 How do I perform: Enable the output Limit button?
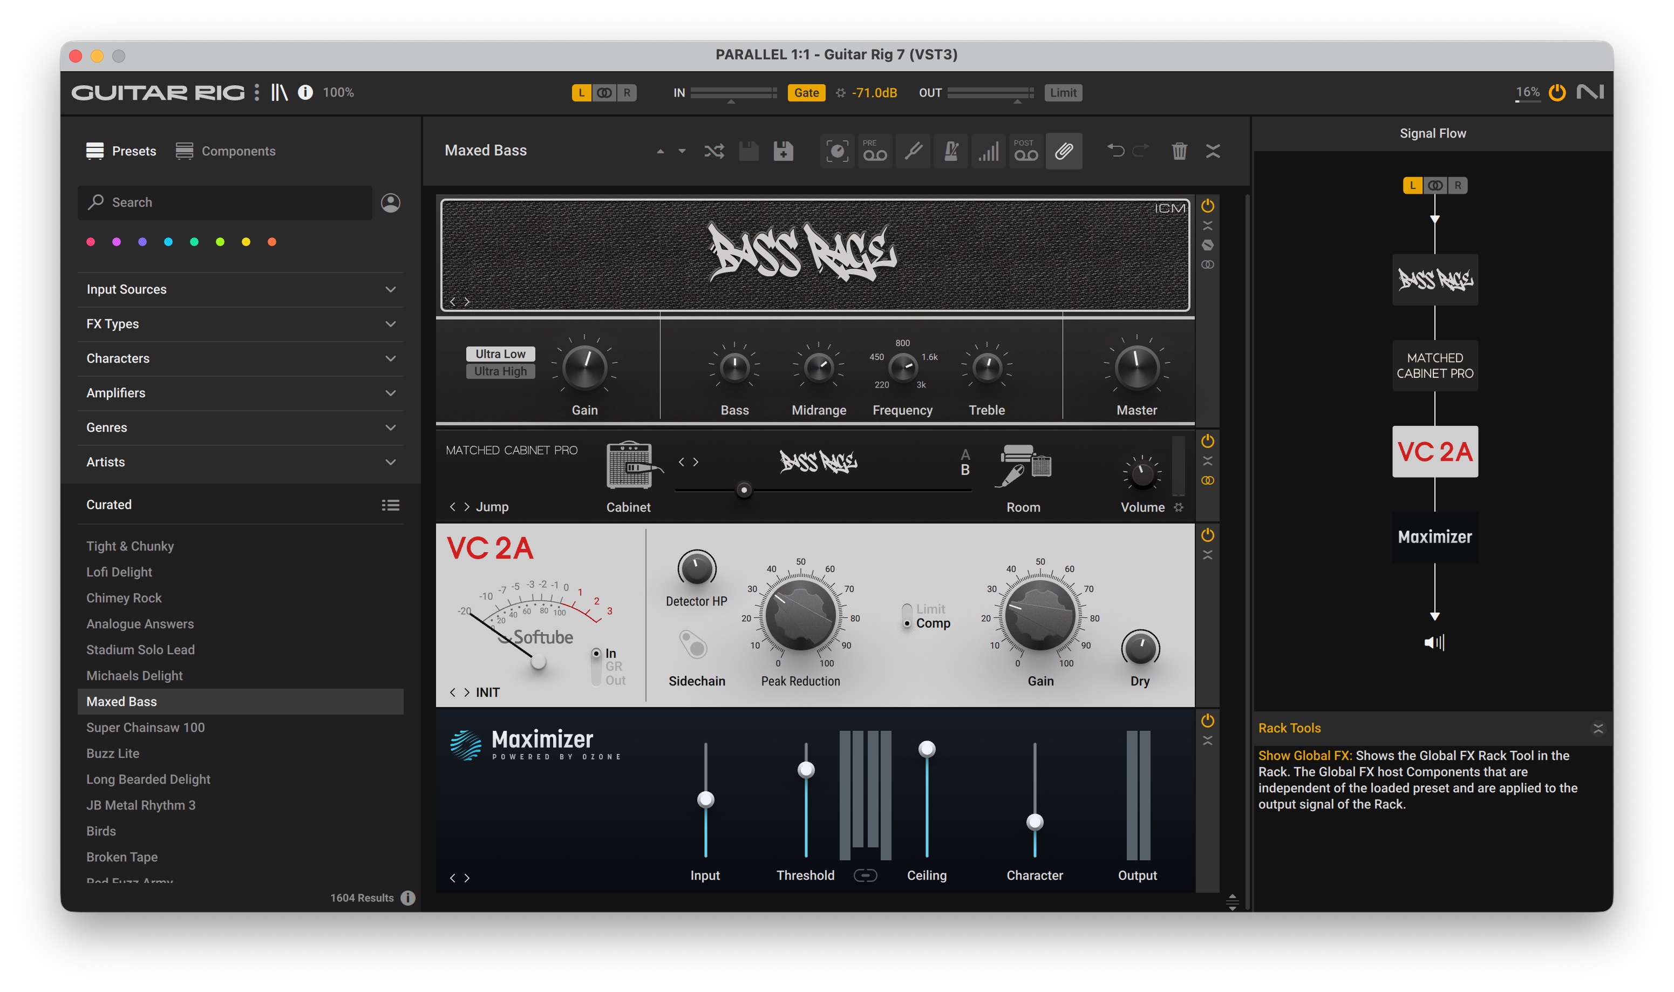[x=1063, y=93]
